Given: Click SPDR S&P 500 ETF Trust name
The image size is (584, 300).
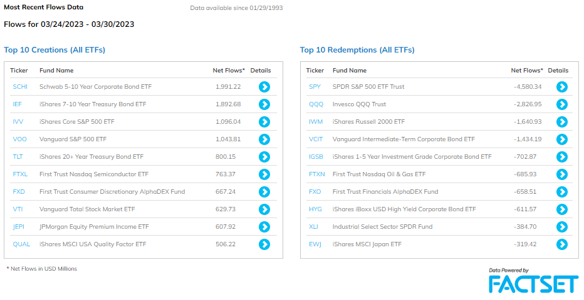Looking at the screenshot, I should (368, 86).
